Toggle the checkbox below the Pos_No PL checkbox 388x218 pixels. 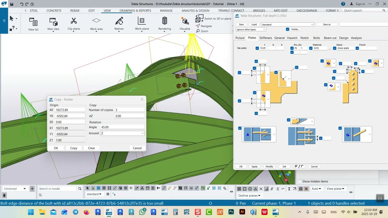pyautogui.click(x=292, y=52)
